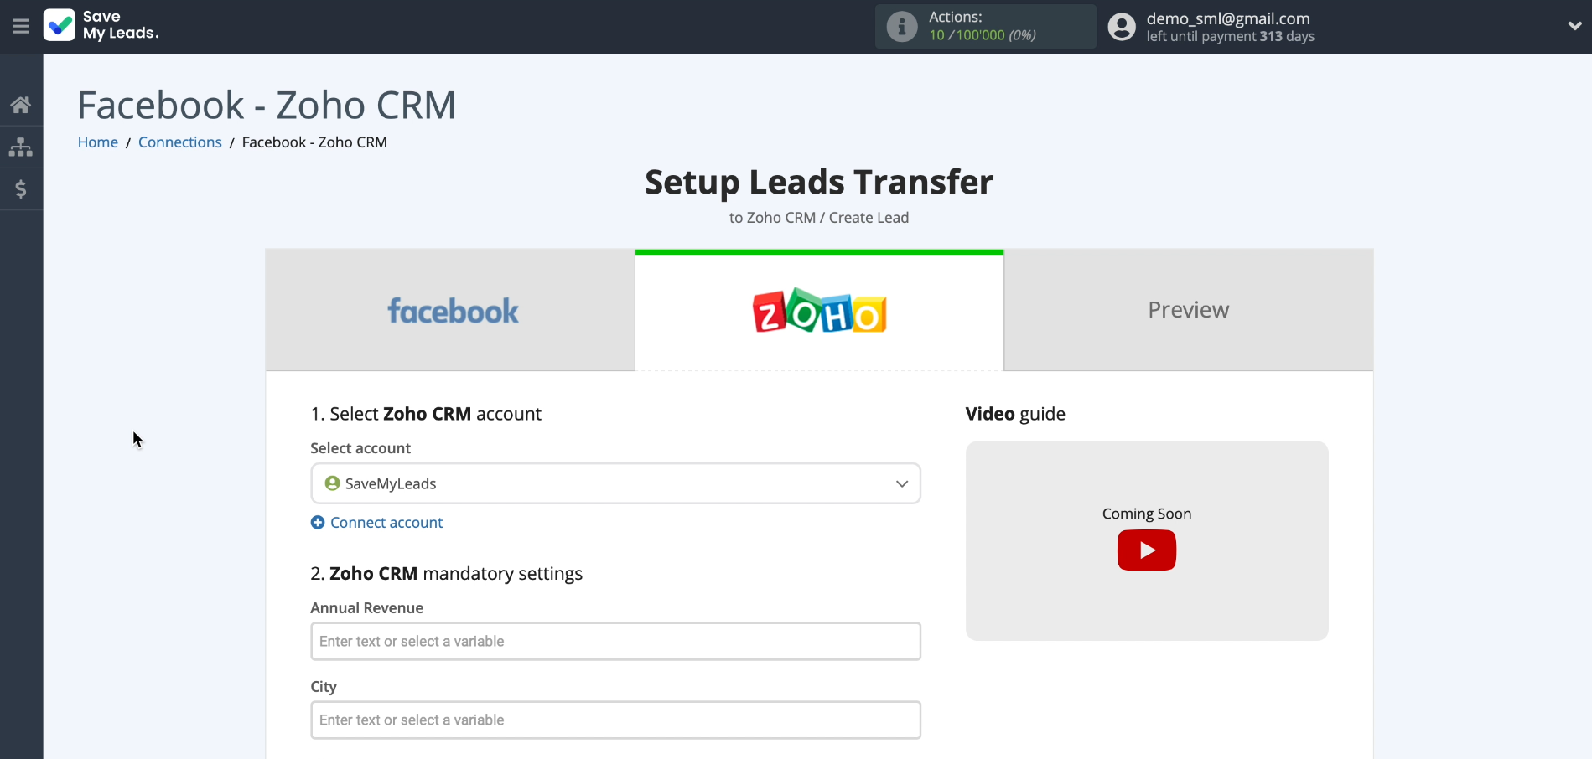Click the 'Setup Leads Transfer' heading
The width and height of the screenshot is (1592, 759).
[x=819, y=182]
